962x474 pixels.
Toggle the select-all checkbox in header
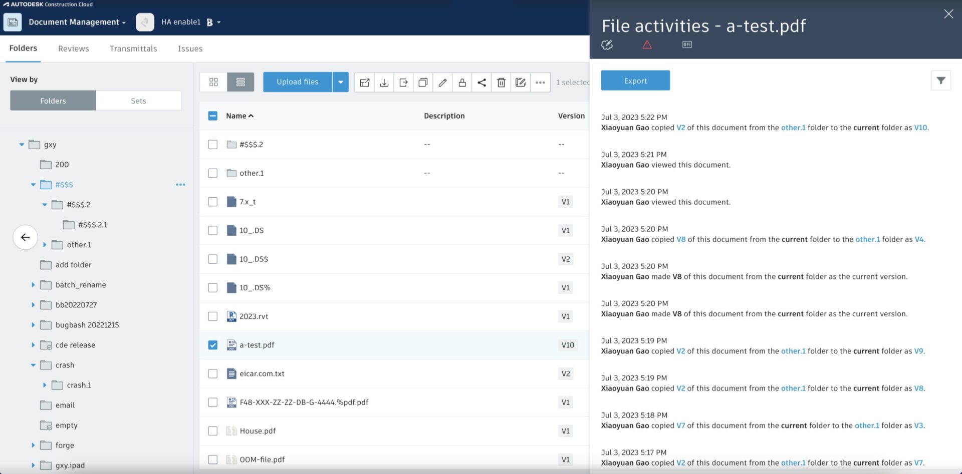tap(213, 116)
